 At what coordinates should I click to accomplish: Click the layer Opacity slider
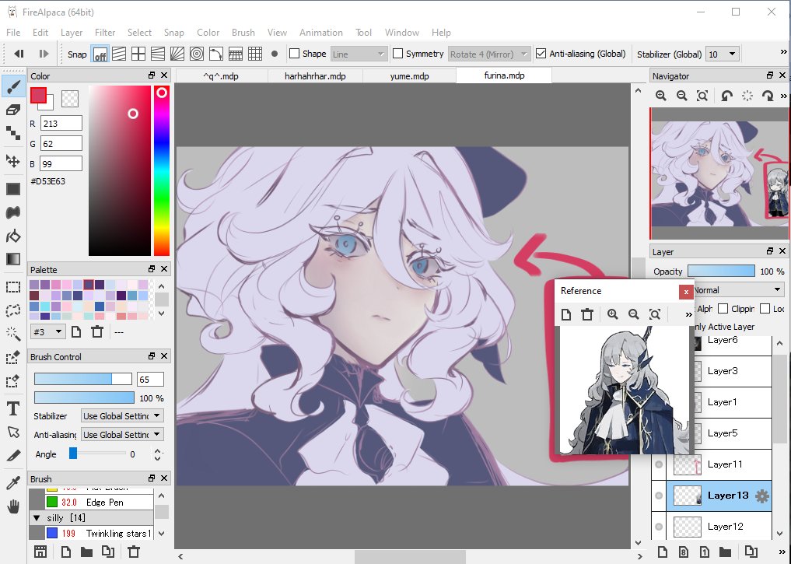721,271
